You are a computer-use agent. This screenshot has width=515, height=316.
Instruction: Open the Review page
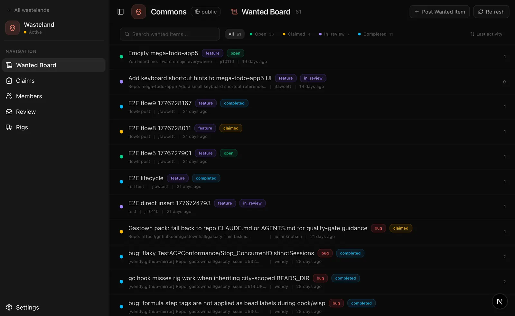coord(54,112)
